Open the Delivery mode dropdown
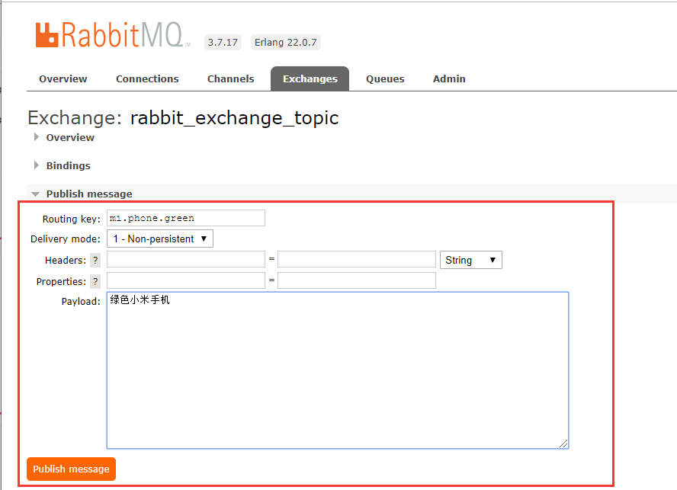677x490 pixels. click(x=159, y=239)
